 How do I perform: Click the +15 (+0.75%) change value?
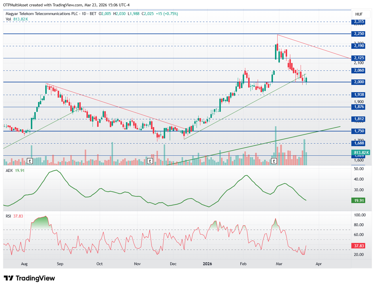click(x=167, y=14)
